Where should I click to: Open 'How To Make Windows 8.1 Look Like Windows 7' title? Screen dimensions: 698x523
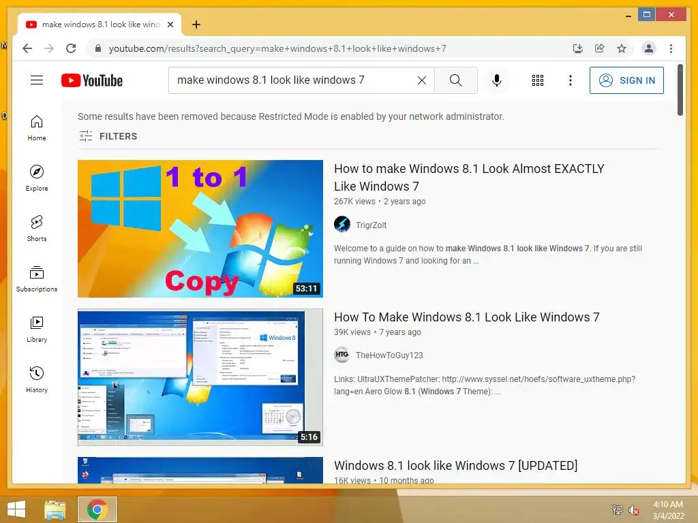(466, 317)
